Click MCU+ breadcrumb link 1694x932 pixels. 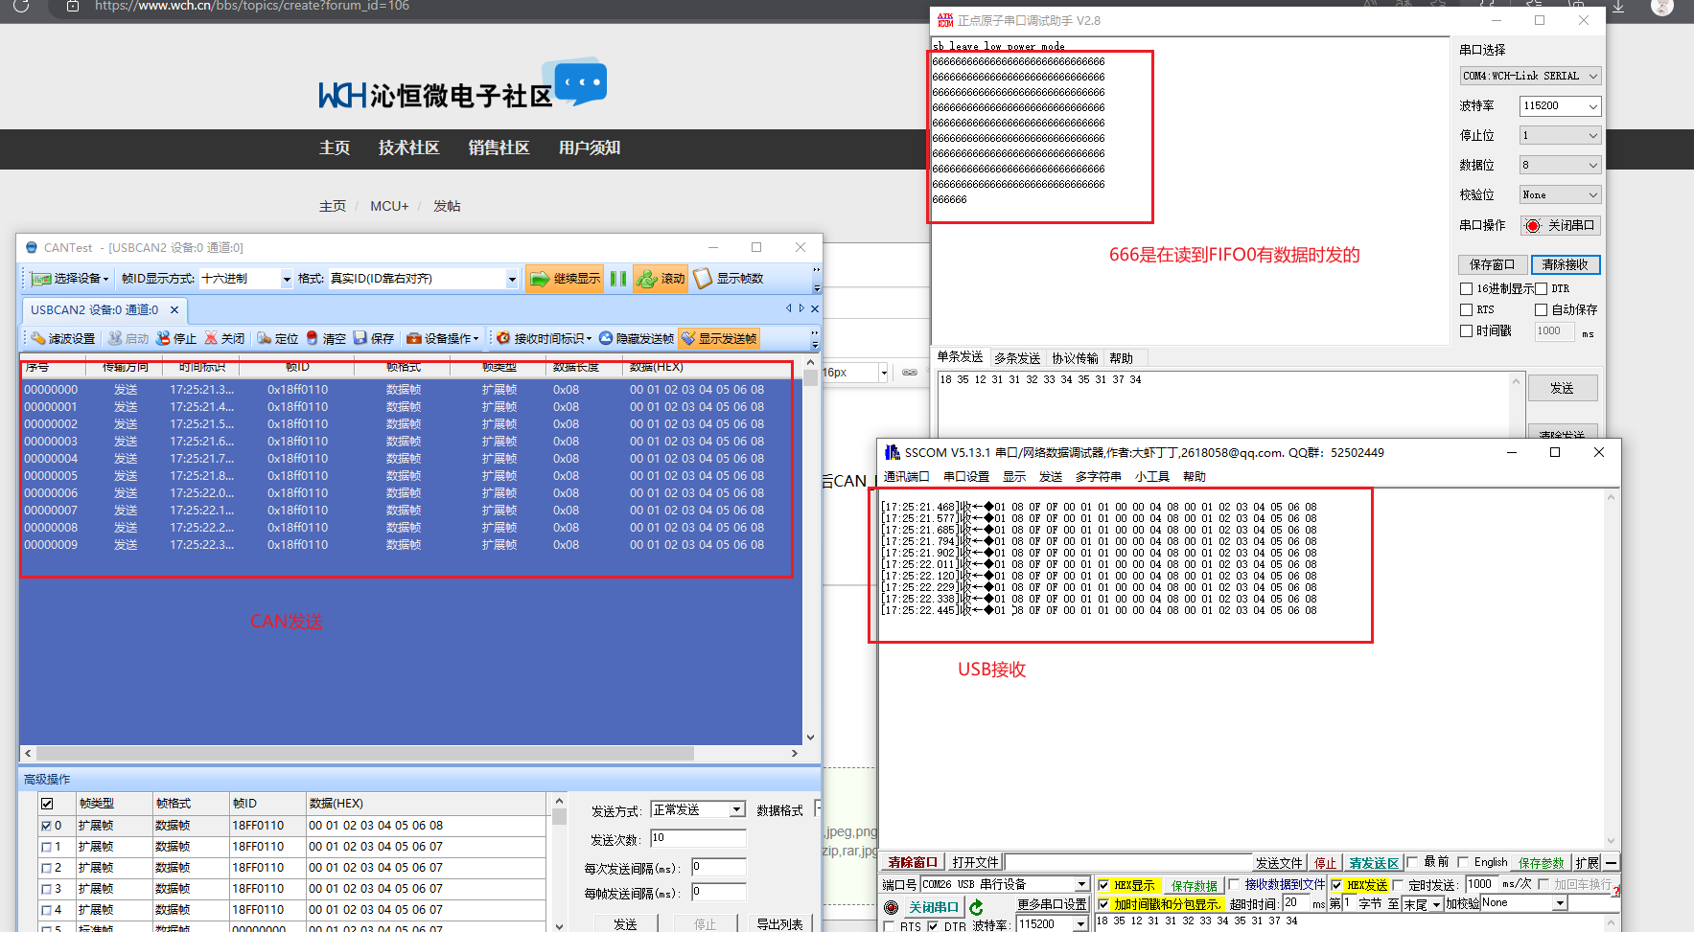[x=389, y=206]
